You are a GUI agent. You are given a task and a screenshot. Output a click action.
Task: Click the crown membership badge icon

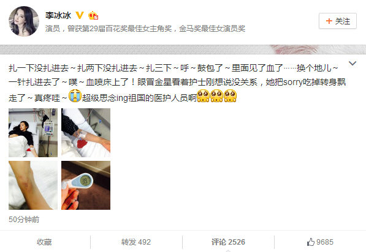(x=93, y=15)
